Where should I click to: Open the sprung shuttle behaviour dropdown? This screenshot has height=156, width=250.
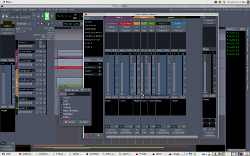tap(25, 17)
